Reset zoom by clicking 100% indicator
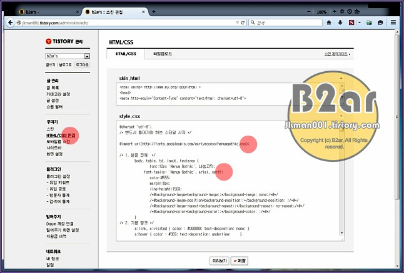This screenshot has width=404, height=273. (321, 12)
